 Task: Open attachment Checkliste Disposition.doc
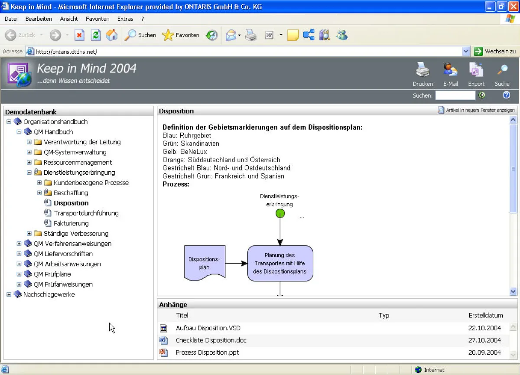pos(211,340)
